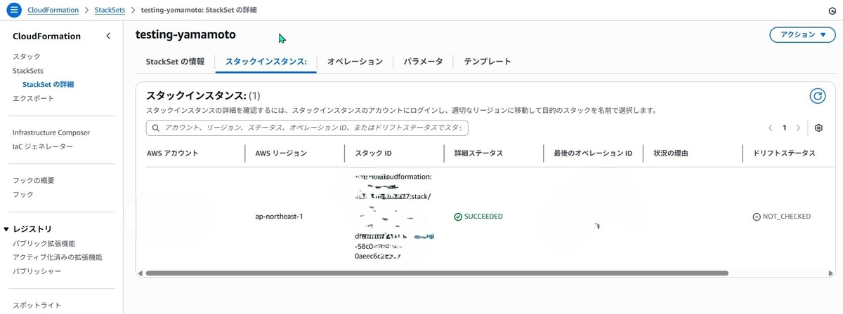Go to previous page arrow

click(771, 128)
